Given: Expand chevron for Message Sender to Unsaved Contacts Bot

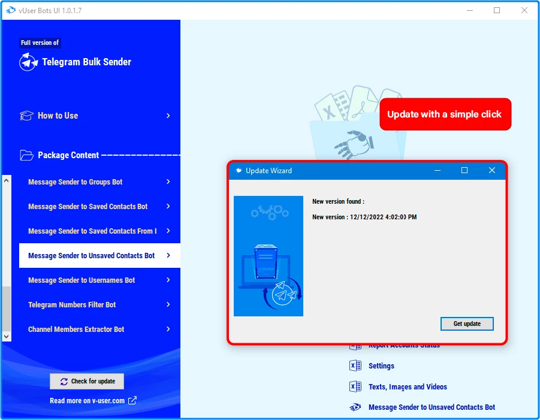Looking at the screenshot, I should click(168, 255).
